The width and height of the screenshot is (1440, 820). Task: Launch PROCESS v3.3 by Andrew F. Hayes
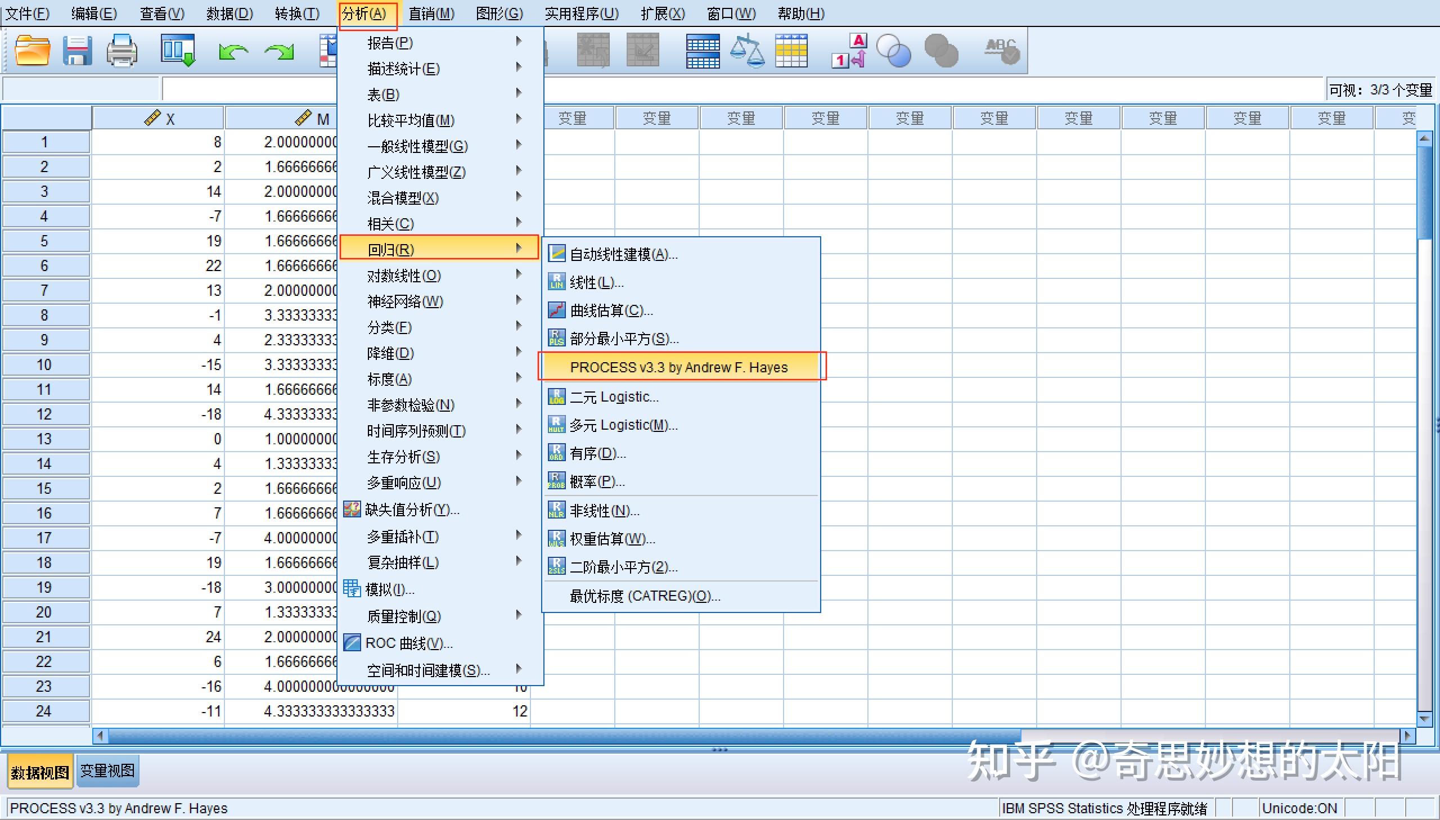[x=678, y=367]
